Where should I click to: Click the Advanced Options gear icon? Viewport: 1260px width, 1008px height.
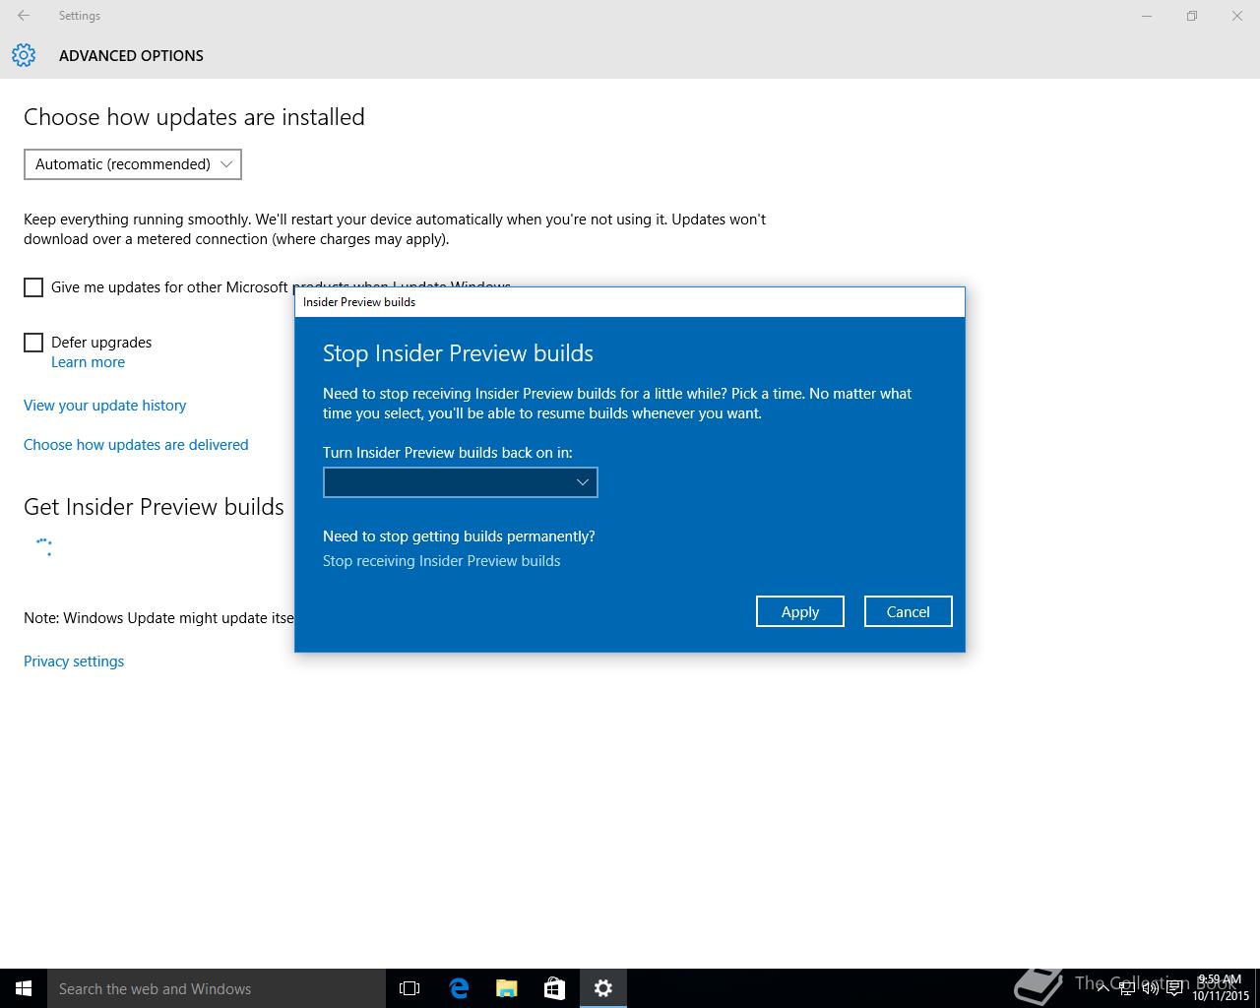[x=24, y=55]
